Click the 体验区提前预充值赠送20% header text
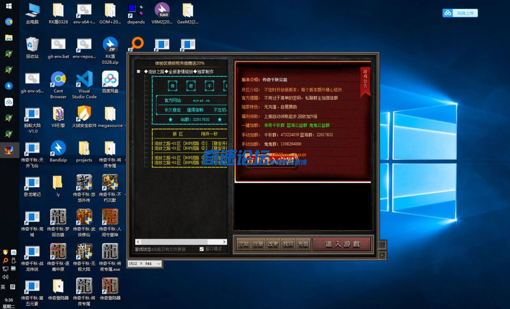This screenshot has height=309, width=510. point(180,63)
